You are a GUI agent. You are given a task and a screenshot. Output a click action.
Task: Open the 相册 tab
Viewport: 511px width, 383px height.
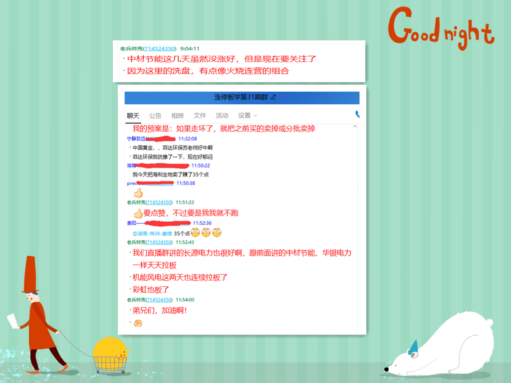coord(177,116)
